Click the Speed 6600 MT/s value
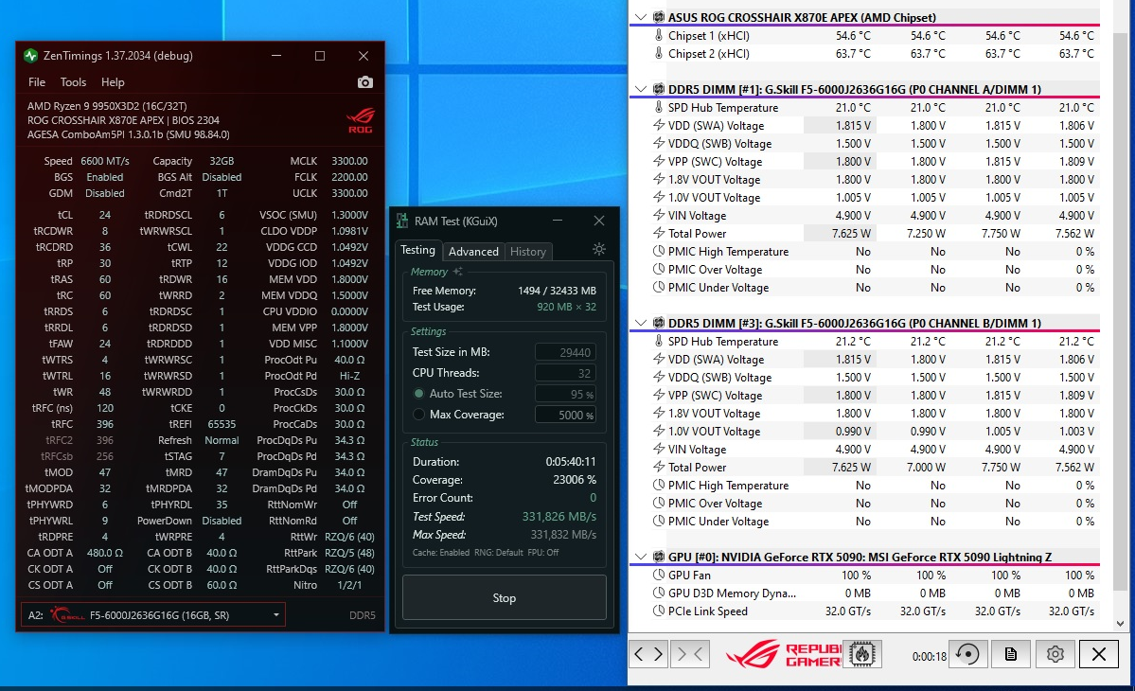The width and height of the screenshot is (1135, 691). tap(105, 161)
